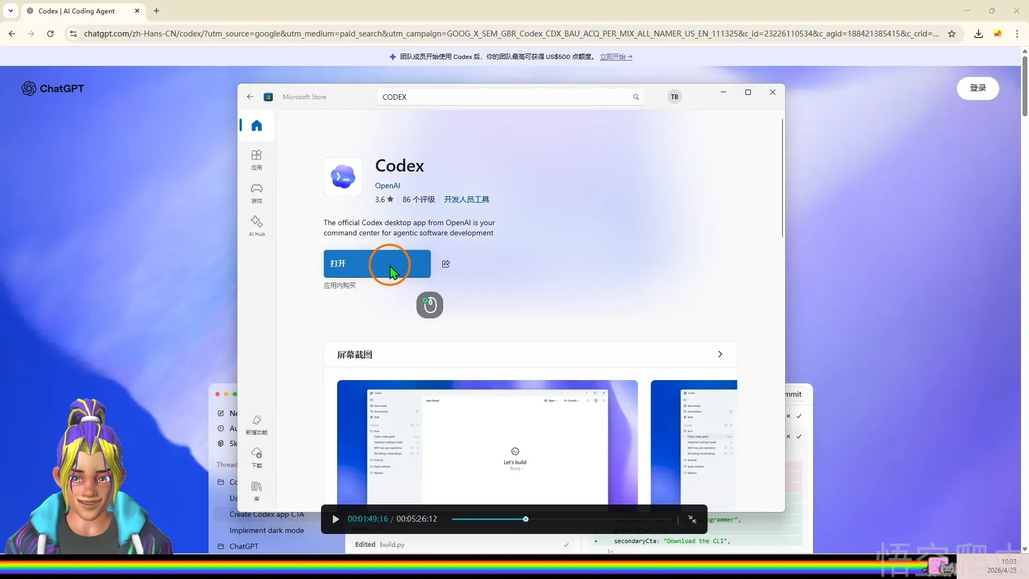
Task: Open the Chrome tab list dropdown arrow
Action: 11,11
